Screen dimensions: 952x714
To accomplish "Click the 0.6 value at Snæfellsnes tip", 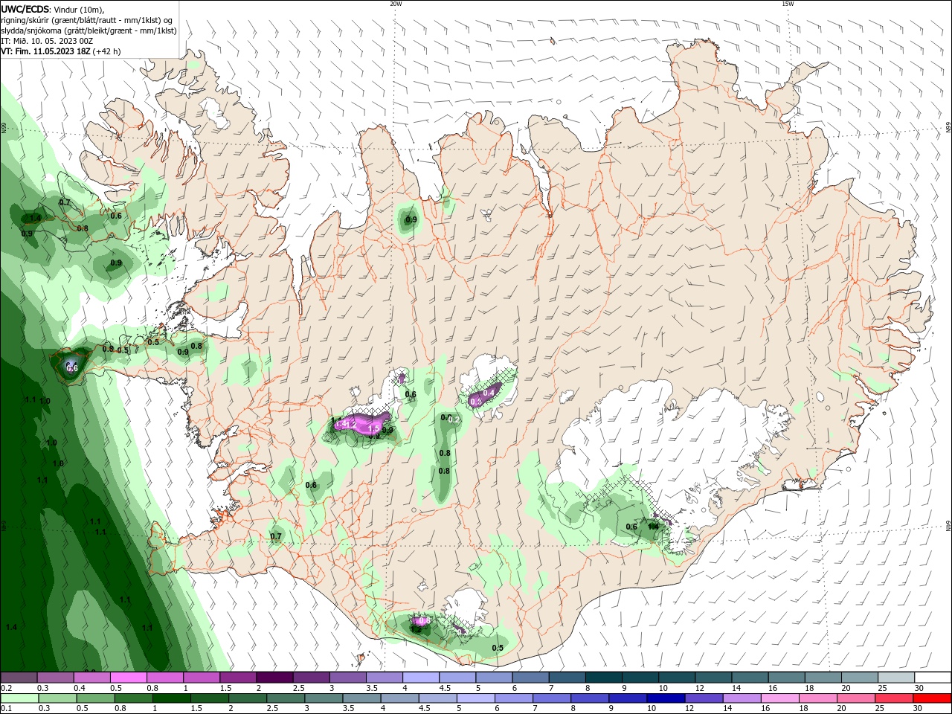I will [x=72, y=367].
